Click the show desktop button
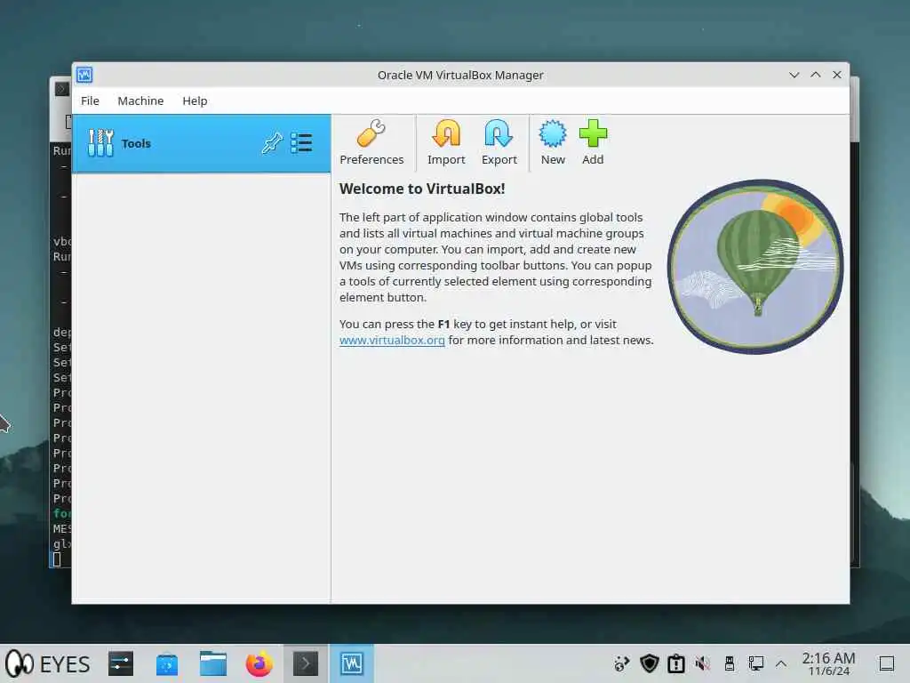910x683 pixels. pos(886,663)
